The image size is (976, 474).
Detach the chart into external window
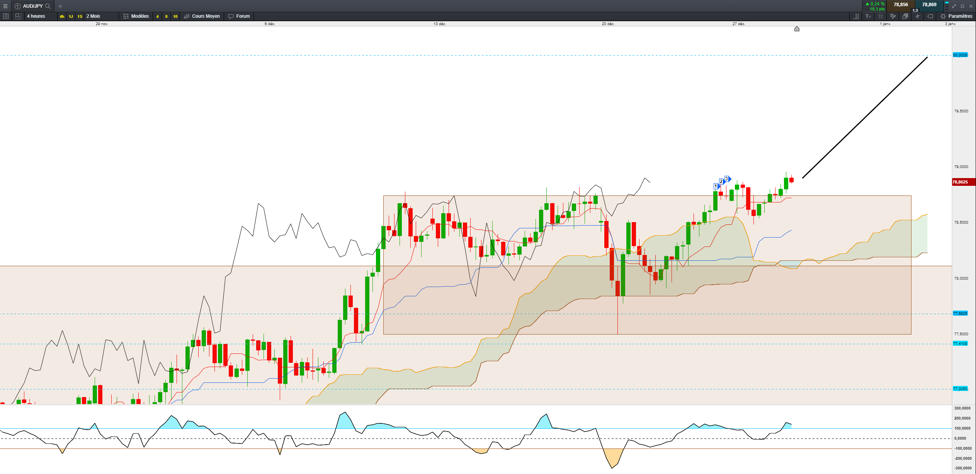coord(962,6)
